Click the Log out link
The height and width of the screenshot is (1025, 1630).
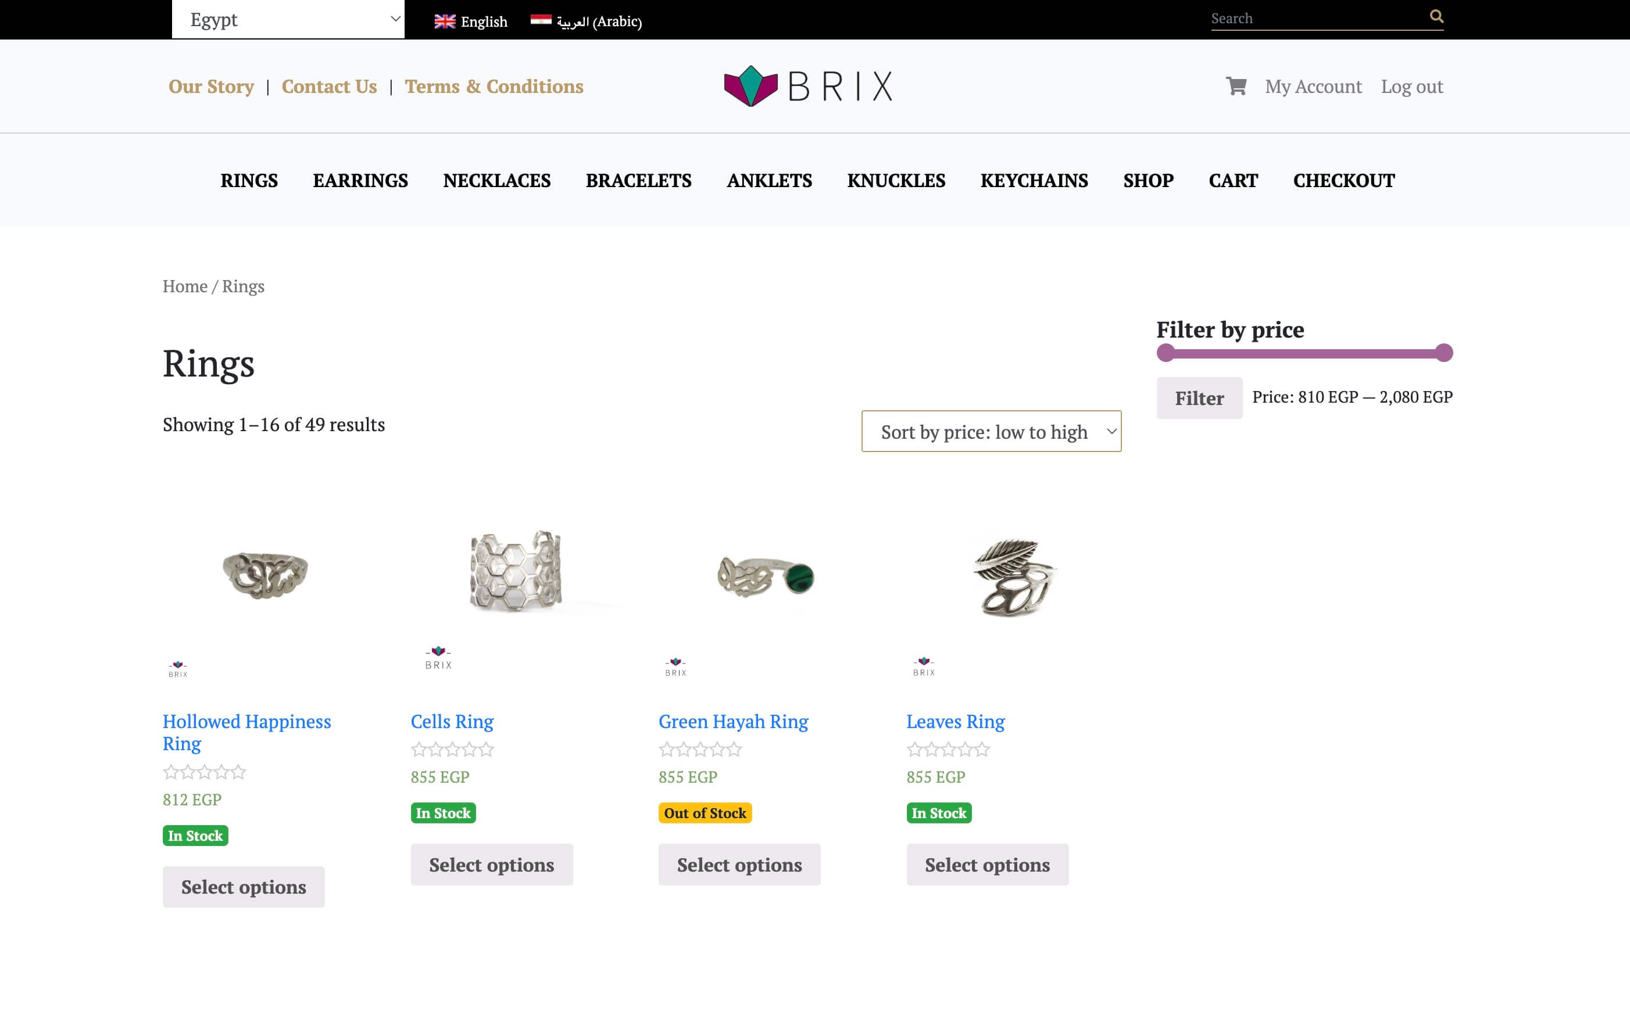(x=1411, y=87)
